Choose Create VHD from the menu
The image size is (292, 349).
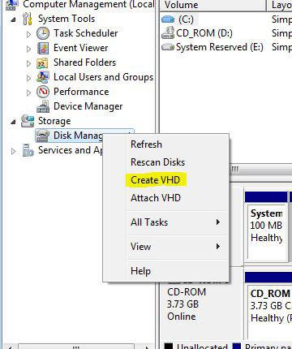tap(165, 180)
